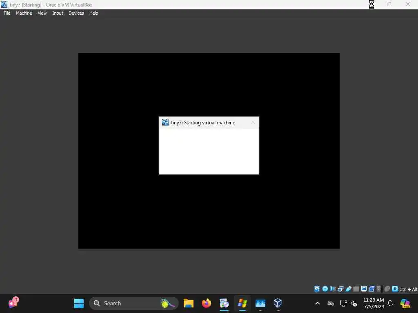
Task: Open the Devices menu
Action: click(76, 13)
